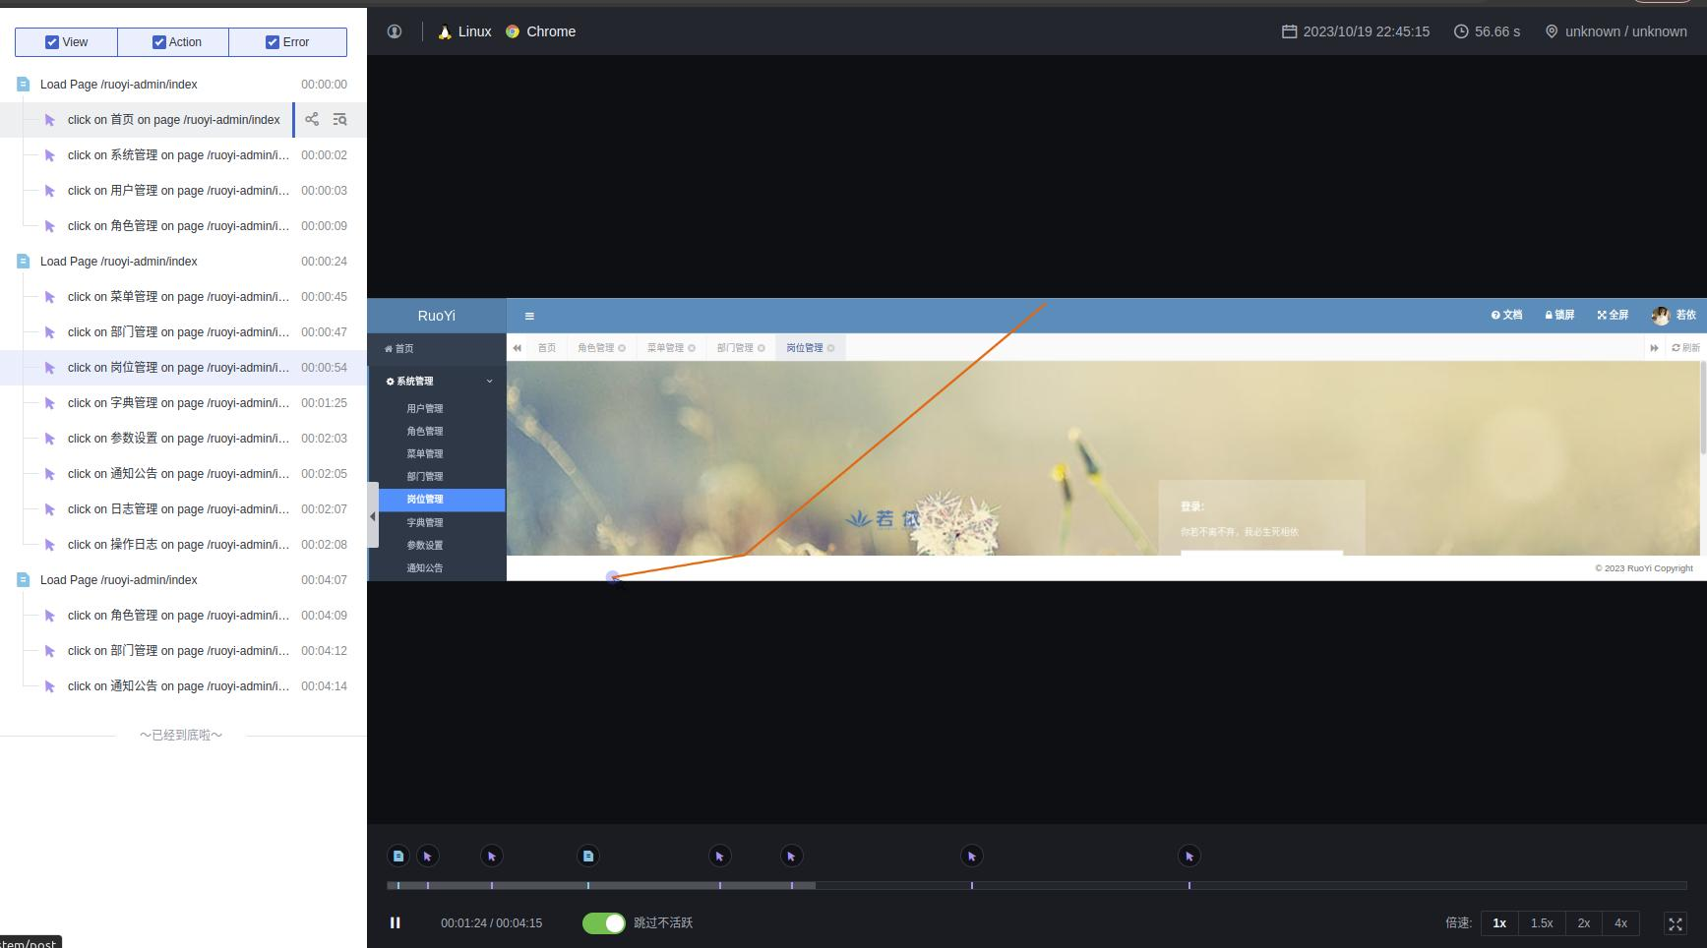The height and width of the screenshot is (948, 1707).
Task: Select click on 通知公告 event at 00:02:05
Action: 183,474
